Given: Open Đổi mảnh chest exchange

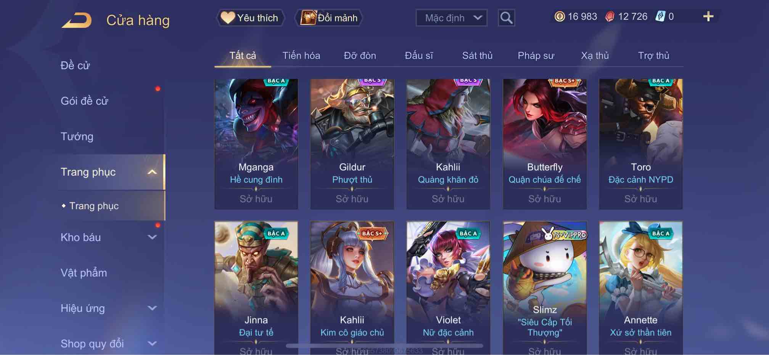Looking at the screenshot, I should pyautogui.click(x=329, y=18).
